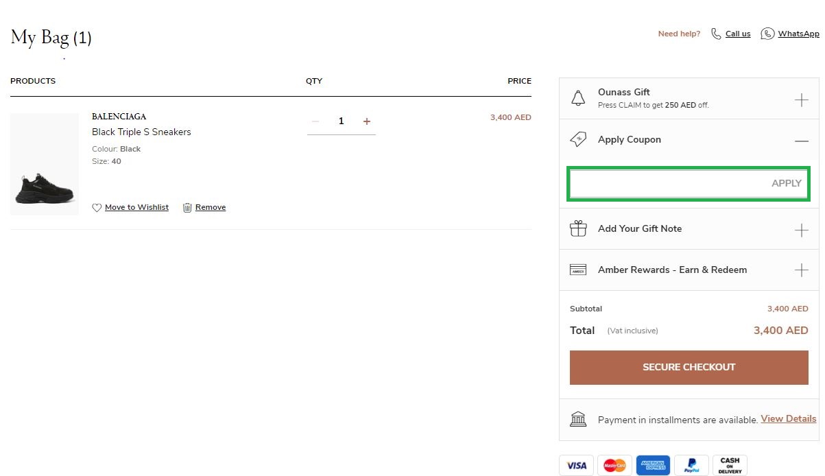Open WhatsApp support via its icon
825x476 pixels.
(767, 33)
